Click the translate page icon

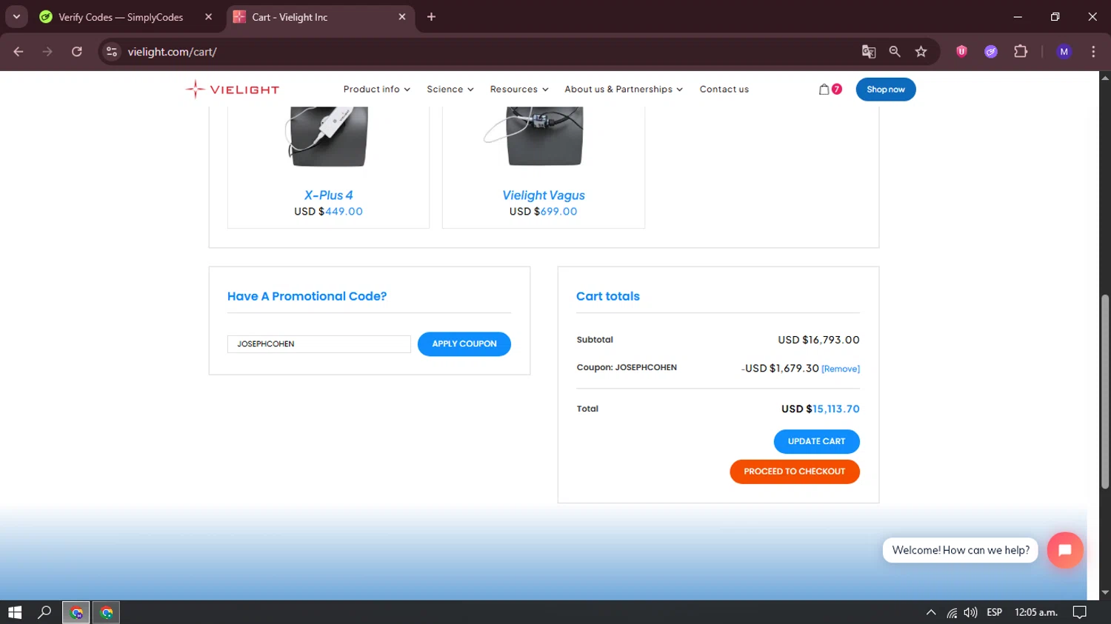(x=869, y=52)
